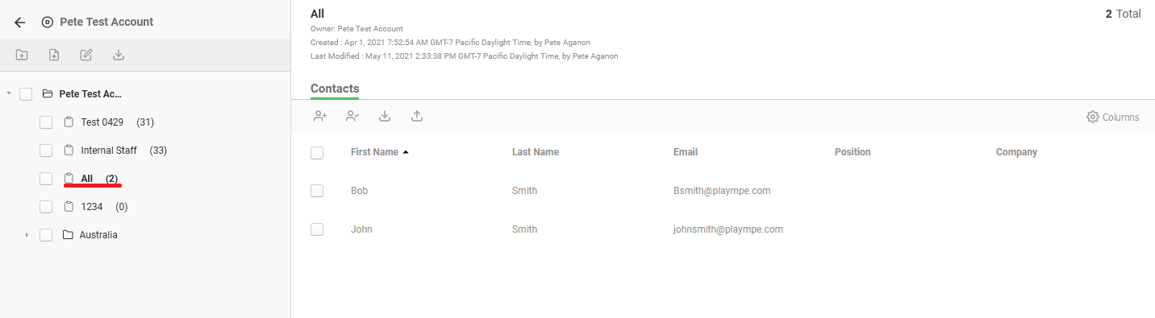Image resolution: width=1155 pixels, height=318 pixels.
Task: Click the new folder icon in sidebar toolbar
Action: coord(22,55)
